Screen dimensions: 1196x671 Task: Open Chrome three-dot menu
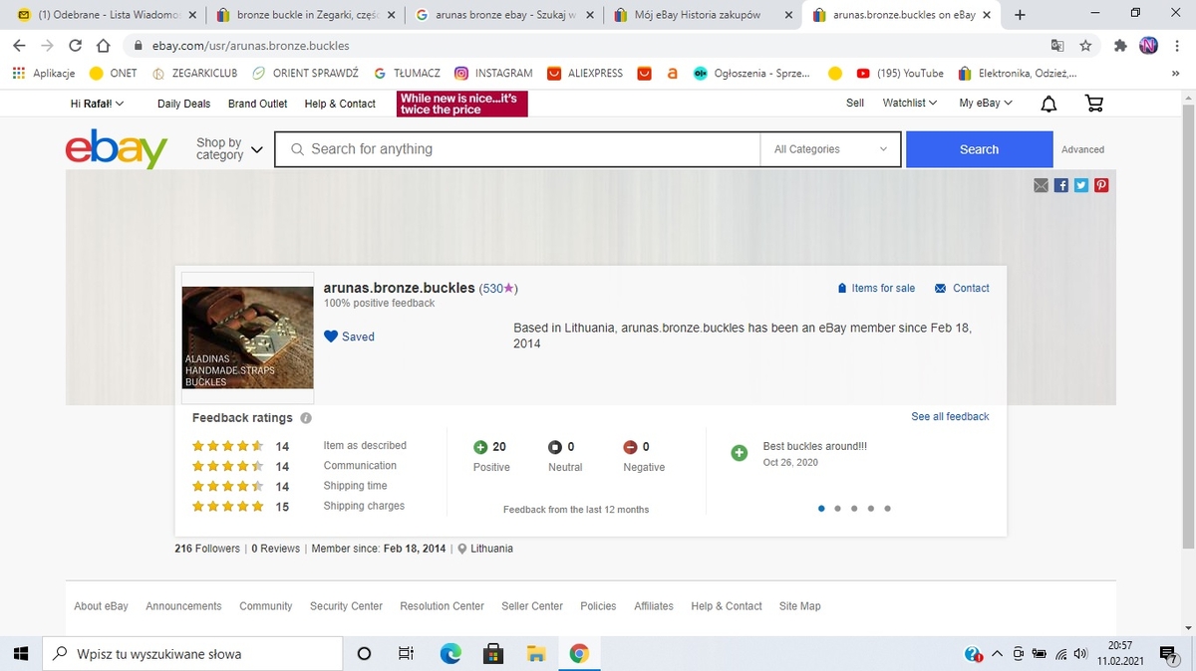point(1176,46)
